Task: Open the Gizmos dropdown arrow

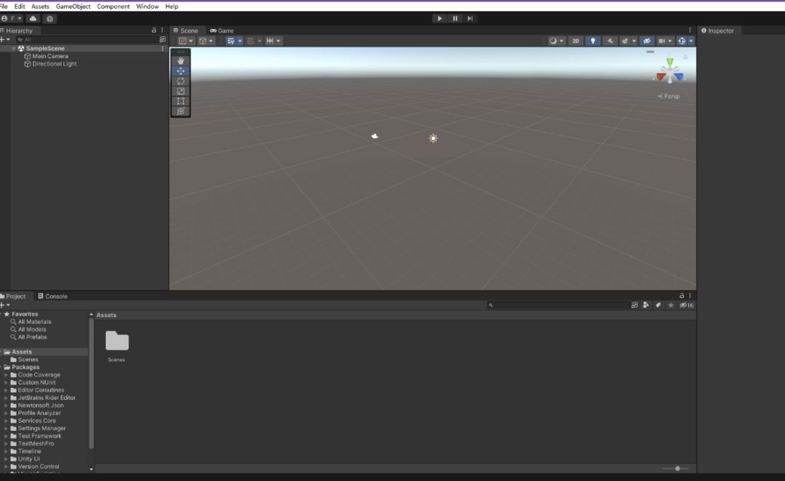Action: click(691, 41)
